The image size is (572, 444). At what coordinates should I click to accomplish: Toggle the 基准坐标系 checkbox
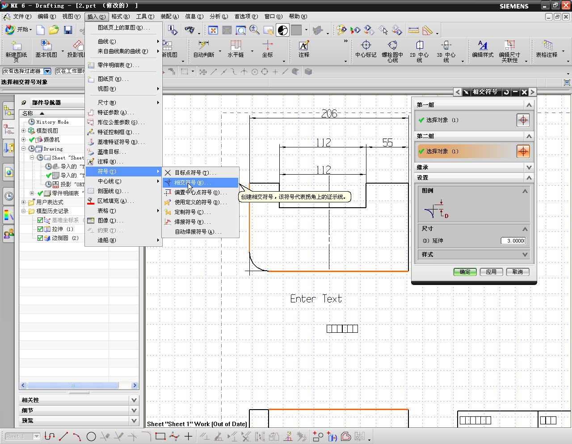pyautogui.click(x=40, y=220)
